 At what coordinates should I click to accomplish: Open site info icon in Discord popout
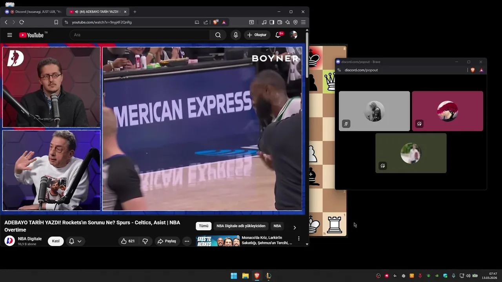pyautogui.click(x=339, y=70)
